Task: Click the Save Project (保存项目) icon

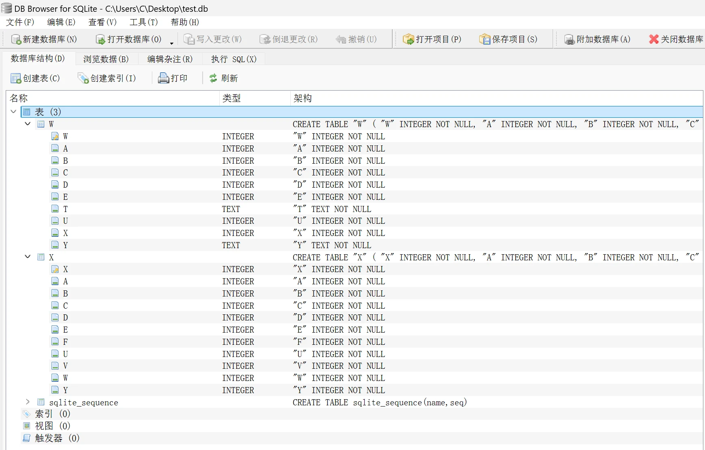Action: tap(484, 39)
